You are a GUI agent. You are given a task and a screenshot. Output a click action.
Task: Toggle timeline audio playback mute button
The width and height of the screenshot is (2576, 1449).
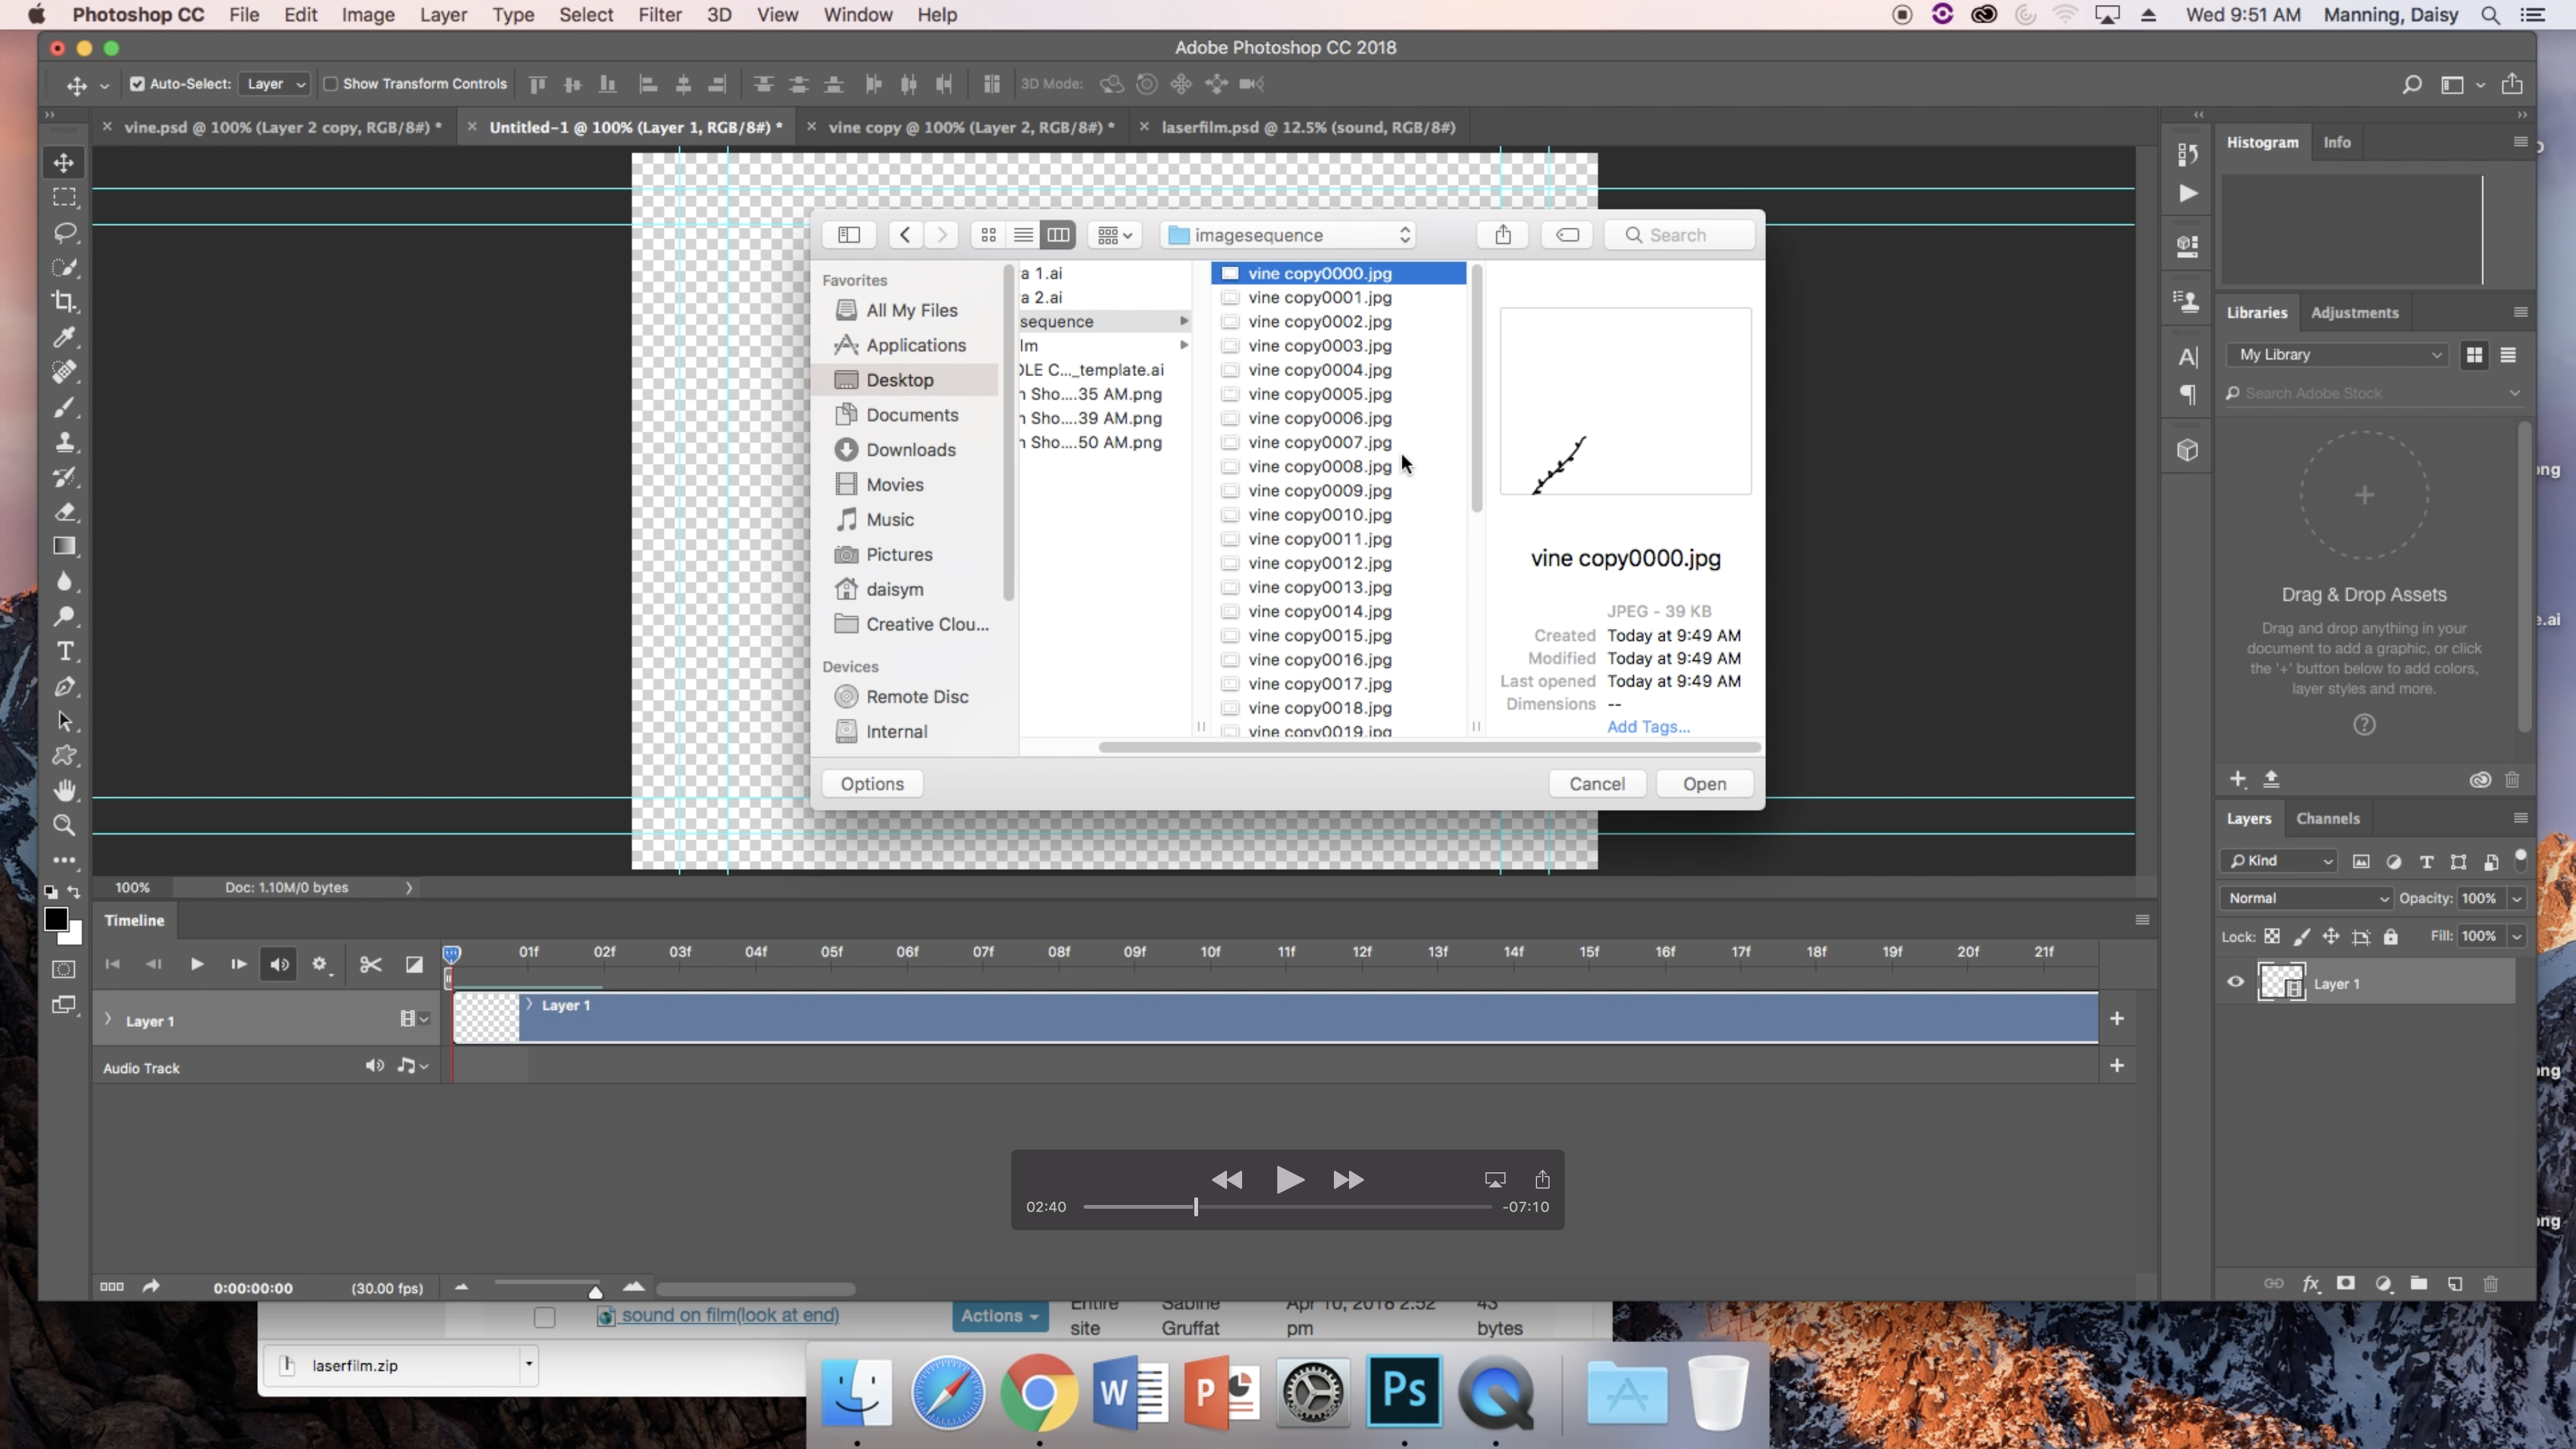pos(279,965)
